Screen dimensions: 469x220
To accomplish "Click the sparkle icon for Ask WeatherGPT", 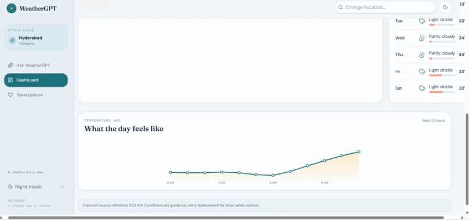I will tap(10, 65).
